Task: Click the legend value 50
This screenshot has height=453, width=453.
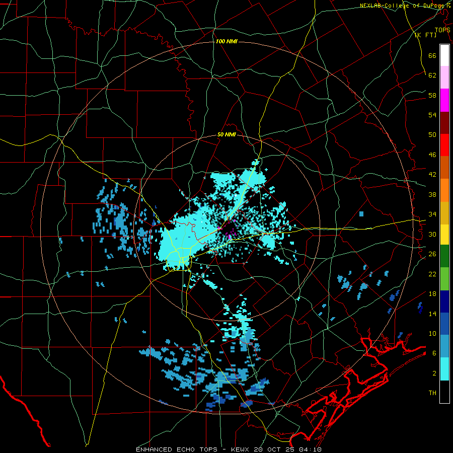Action: click(x=432, y=135)
